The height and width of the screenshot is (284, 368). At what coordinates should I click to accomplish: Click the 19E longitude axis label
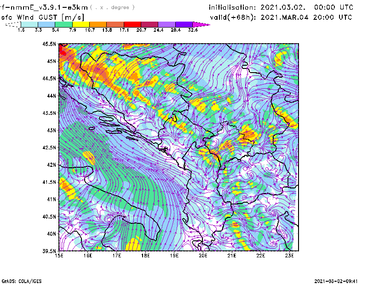[174, 256]
